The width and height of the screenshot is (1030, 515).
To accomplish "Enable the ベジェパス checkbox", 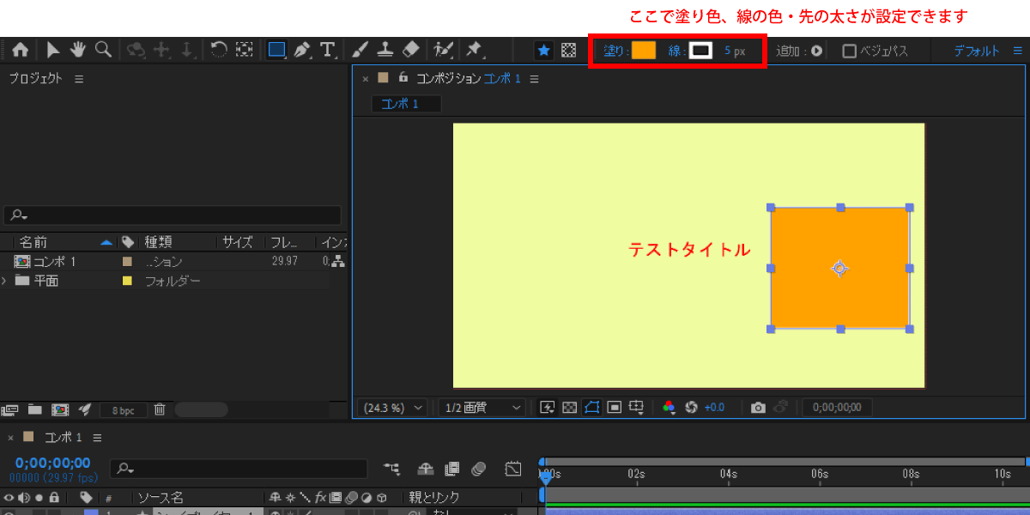I will tap(849, 51).
